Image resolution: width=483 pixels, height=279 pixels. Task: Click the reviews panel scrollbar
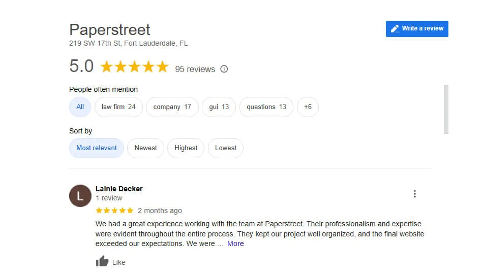446,109
